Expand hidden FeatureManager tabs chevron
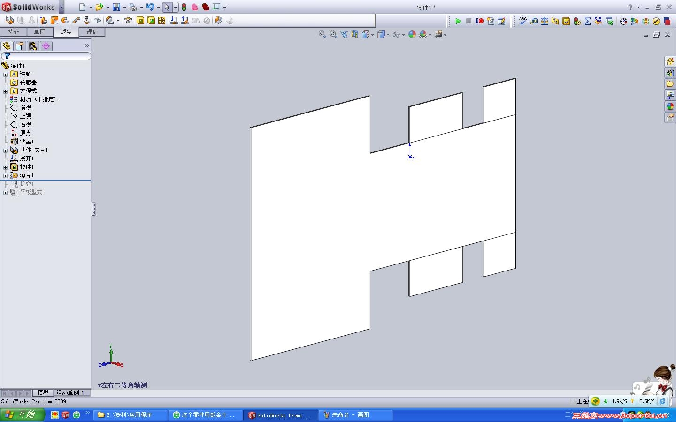The image size is (676, 422). click(x=87, y=46)
